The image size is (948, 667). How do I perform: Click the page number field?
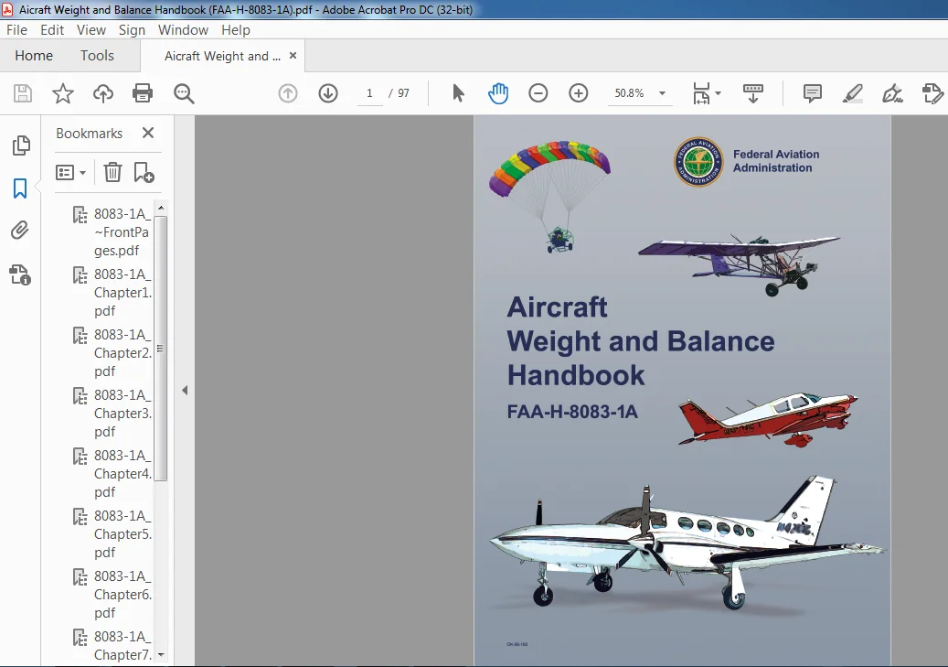369,93
